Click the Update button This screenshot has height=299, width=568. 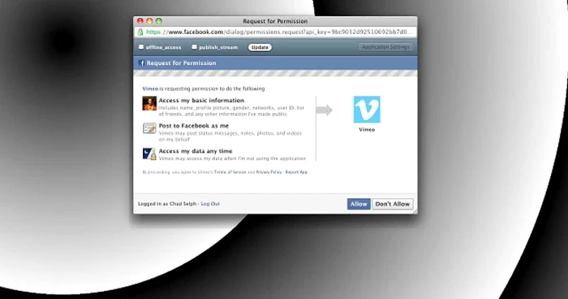pos(260,47)
